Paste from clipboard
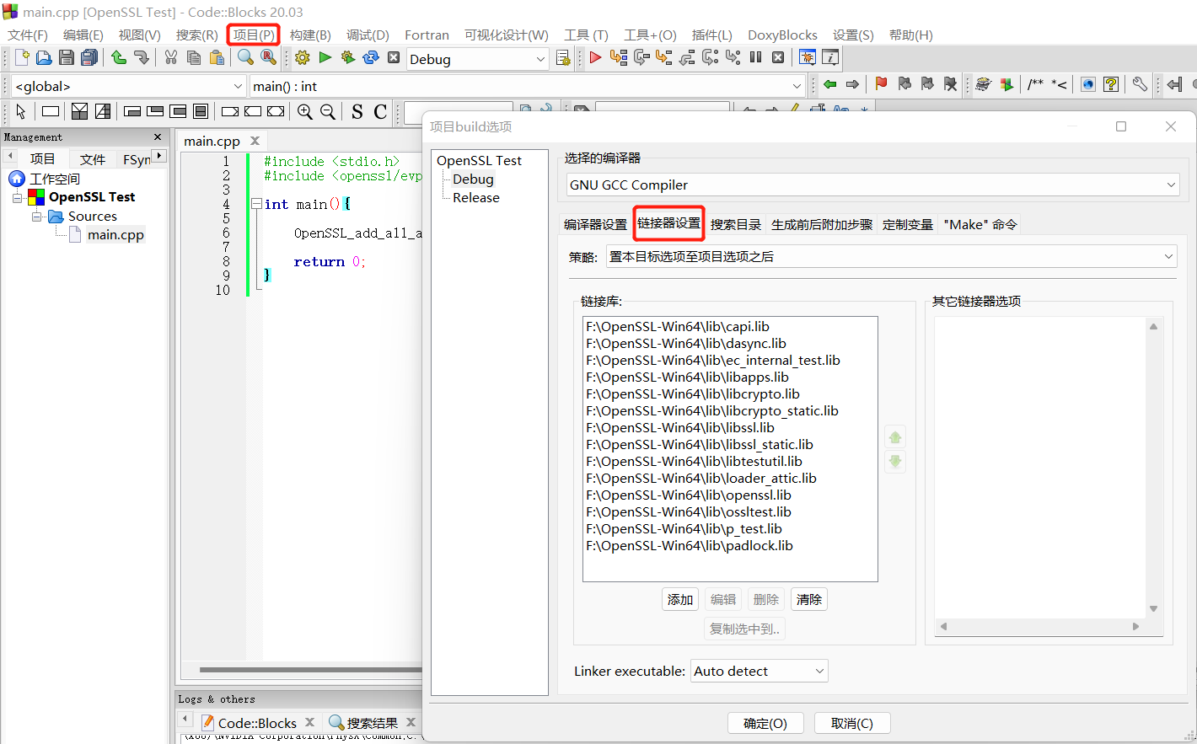Viewport: 1197px width, 744px height. click(217, 57)
